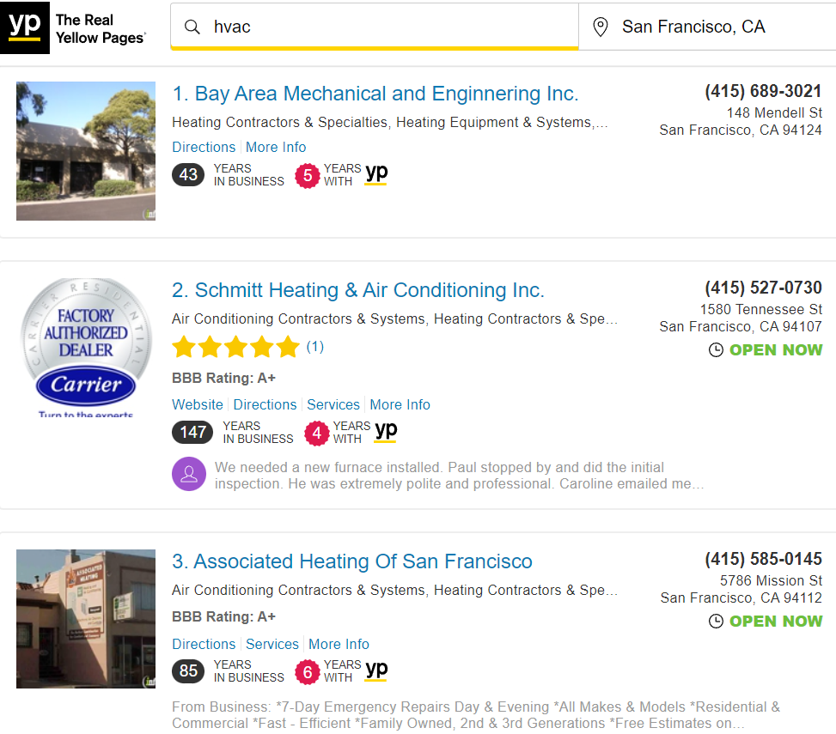Get Directions for Schmitt Heating
Viewport: 836px width, 734px height.
tap(265, 405)
